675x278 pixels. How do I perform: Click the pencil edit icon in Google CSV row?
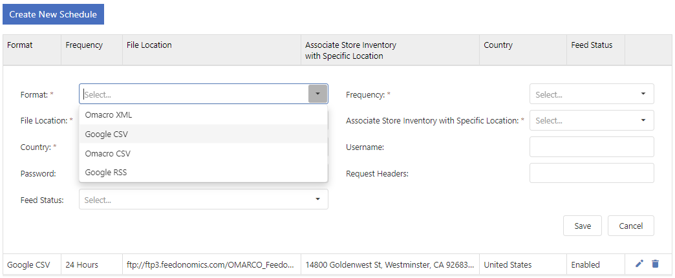click(x=639, y=264)
